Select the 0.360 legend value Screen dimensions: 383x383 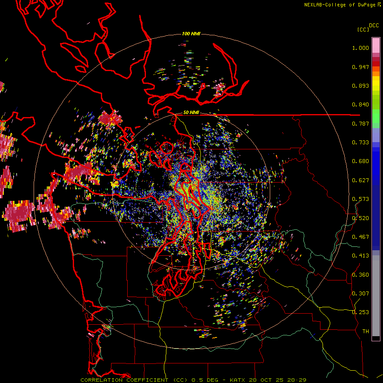coord(360,274)
